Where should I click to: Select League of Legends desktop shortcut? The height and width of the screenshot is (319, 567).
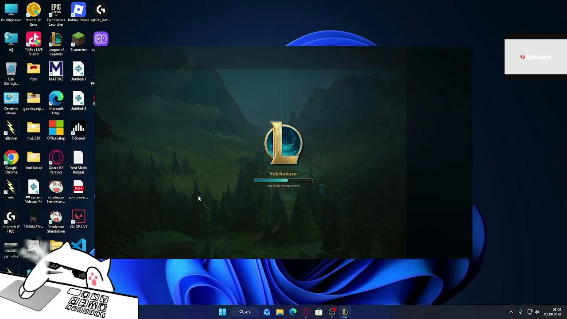[56, 44]
